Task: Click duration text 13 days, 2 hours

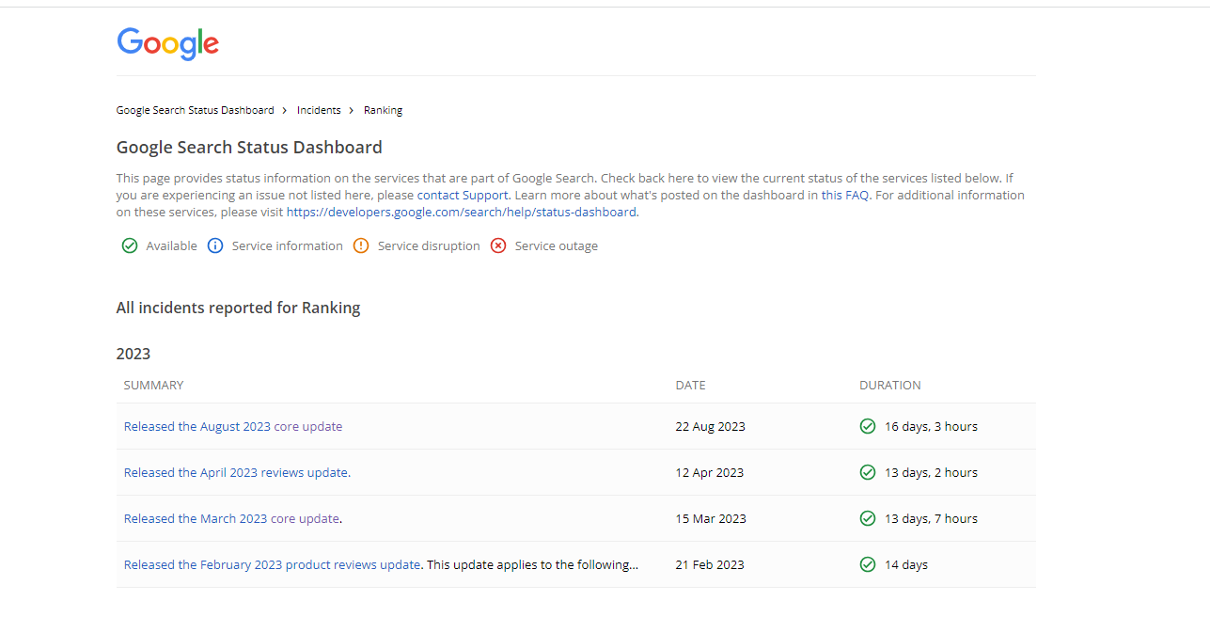Action: point(931,472)
